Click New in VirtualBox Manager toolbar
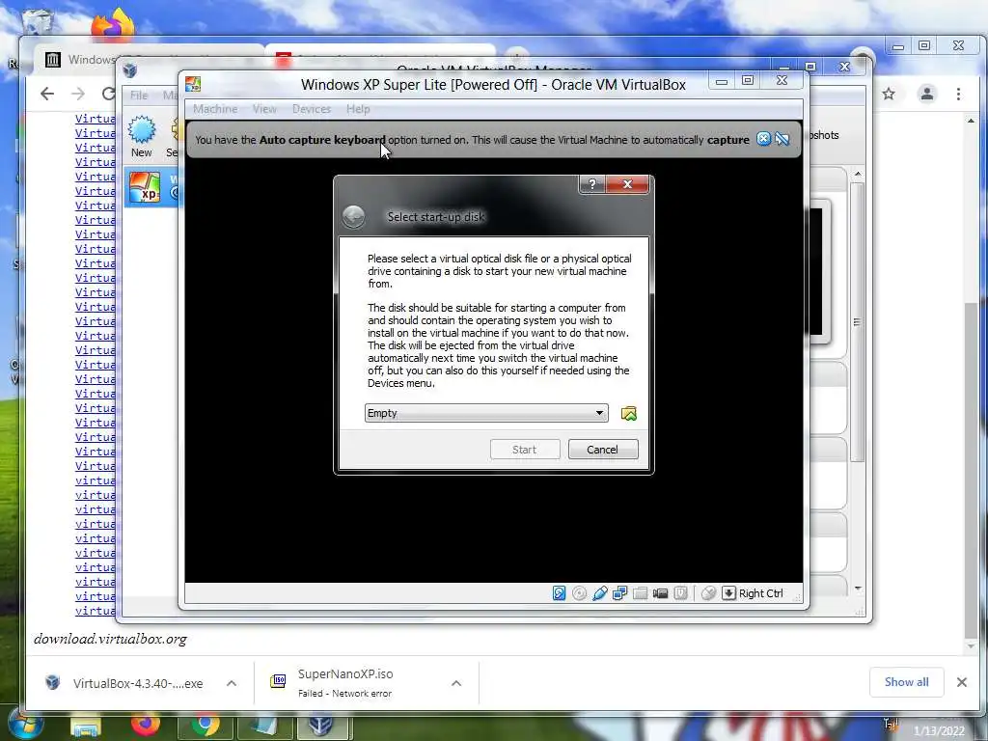This screenshot has height=741, width=988. (x=142, y=137)
